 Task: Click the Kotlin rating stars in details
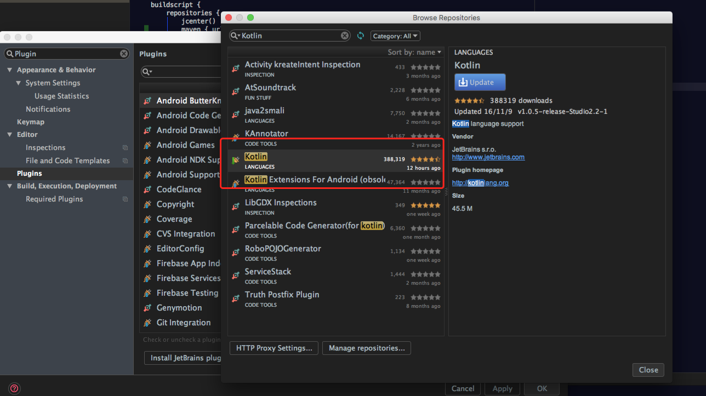tap(469, 101)
